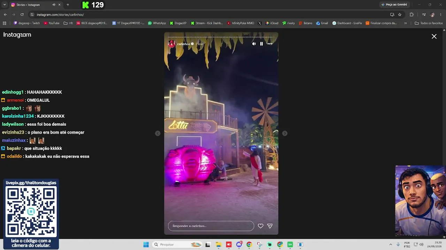This screenshot has height=250, width=446.
Task: Navigate back in the browser
Action: [x=5, y=15]
